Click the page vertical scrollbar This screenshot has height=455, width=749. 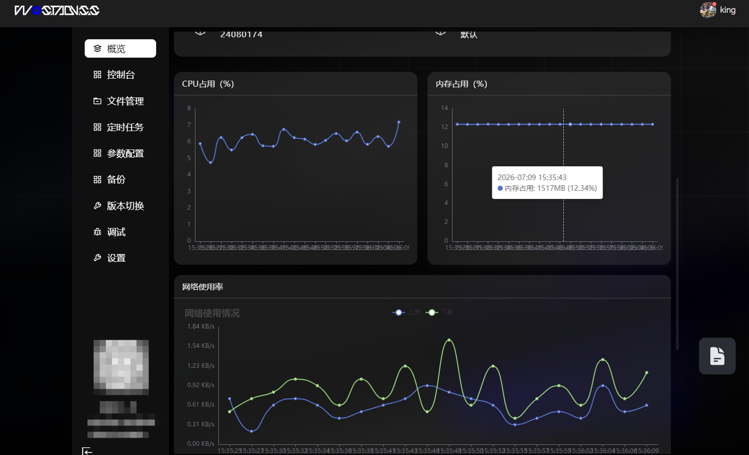677,264
